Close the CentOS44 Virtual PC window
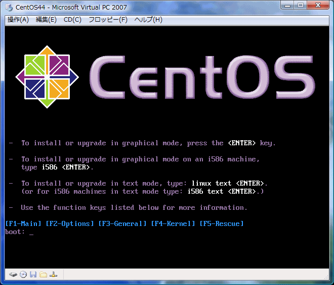 click(318, 6)
